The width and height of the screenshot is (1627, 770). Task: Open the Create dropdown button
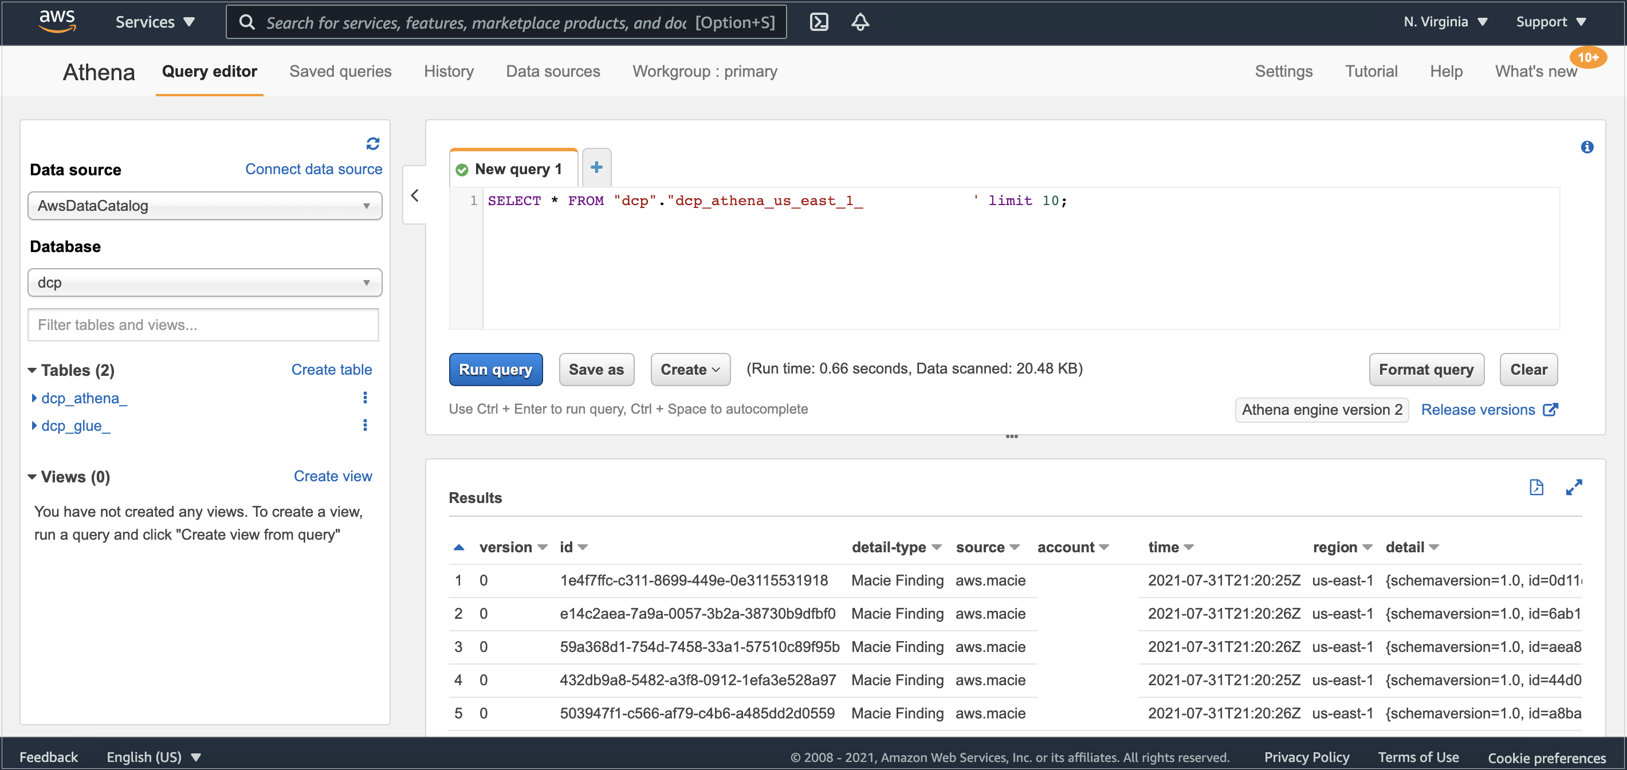click(x=690, y=370)
